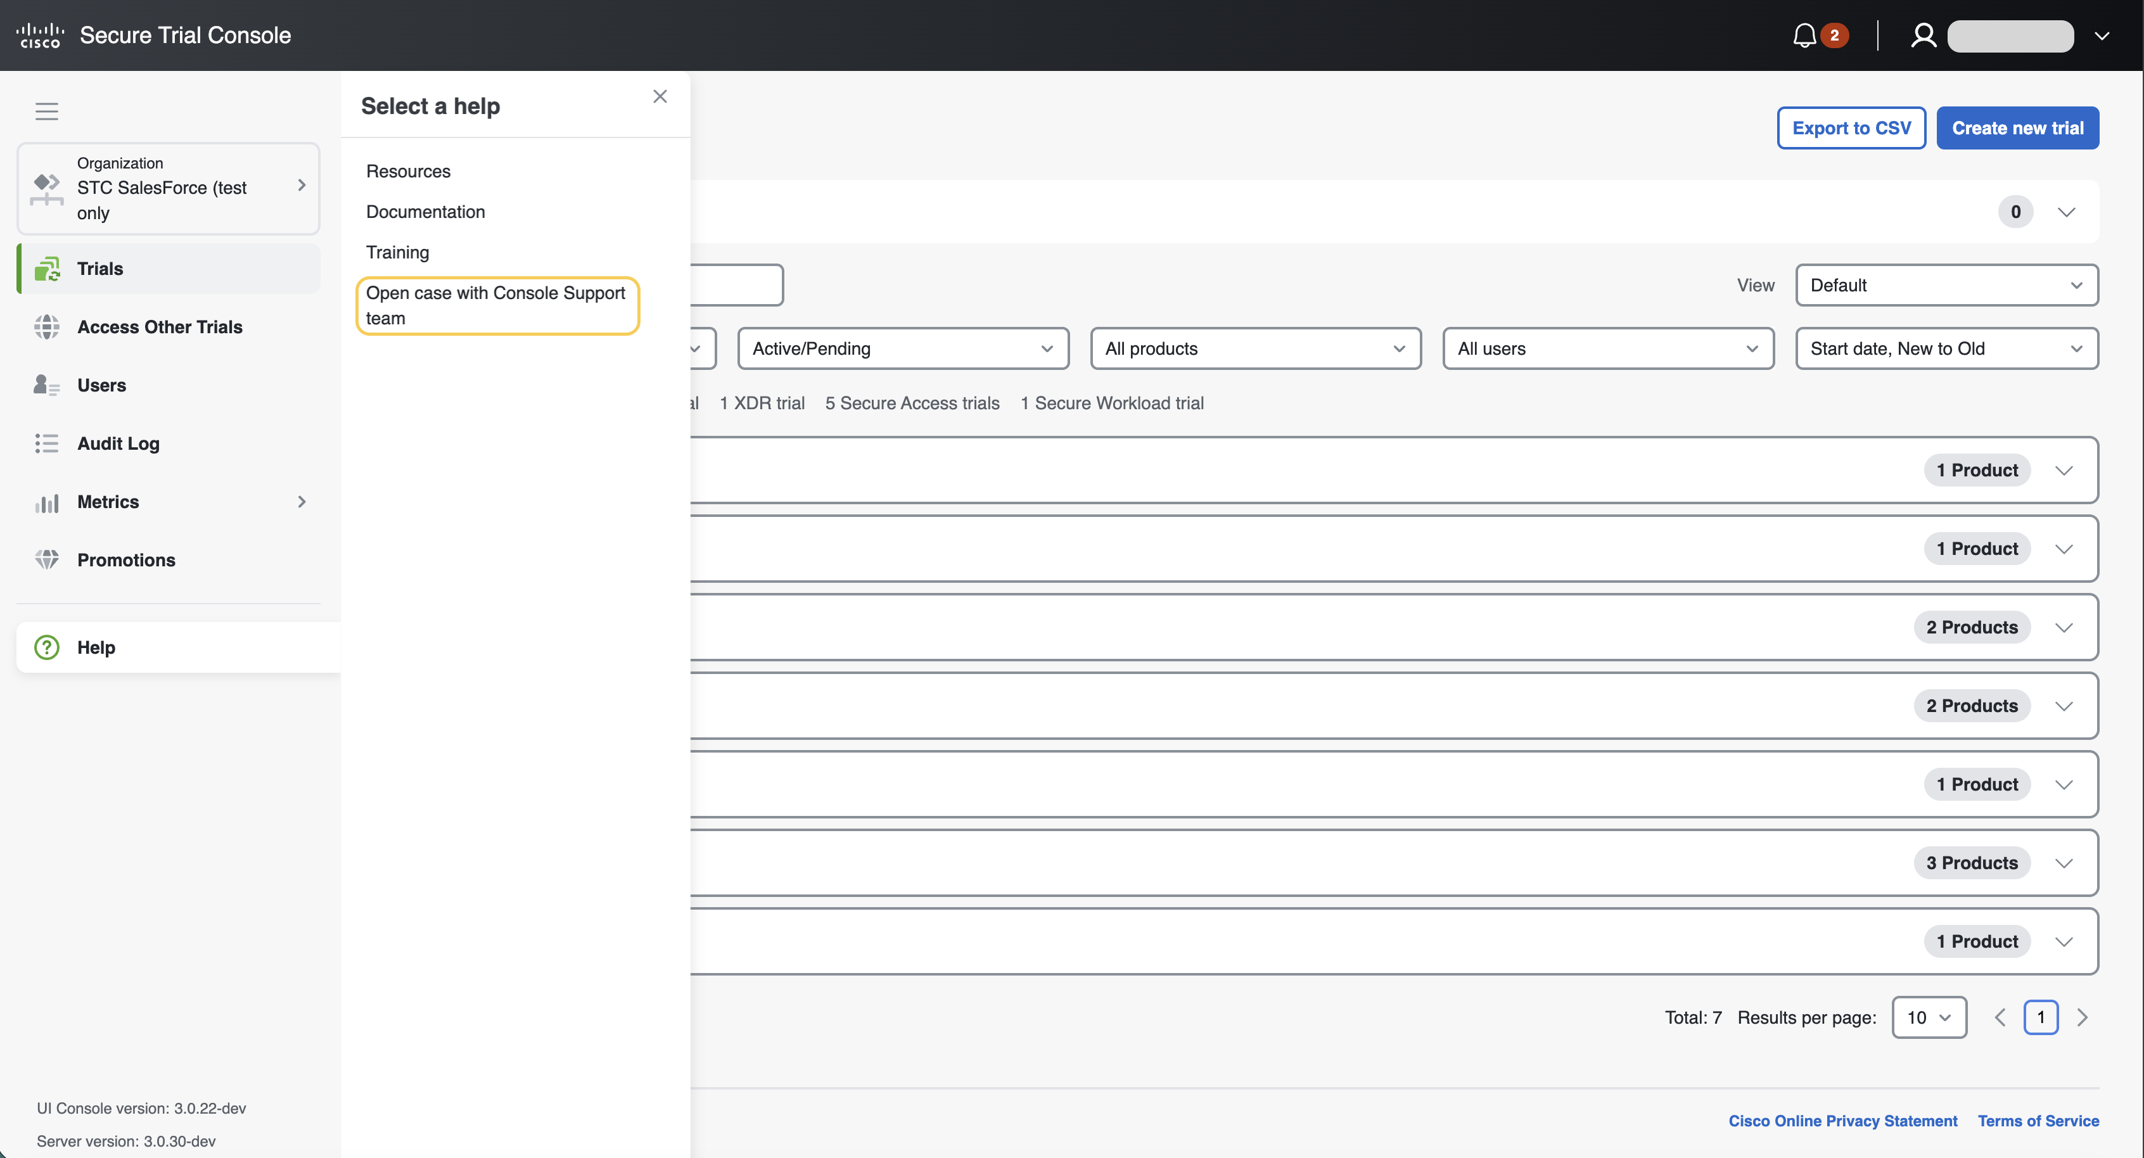Open the user profile icon
2144x1158 pixels.
pos(1923,35)
